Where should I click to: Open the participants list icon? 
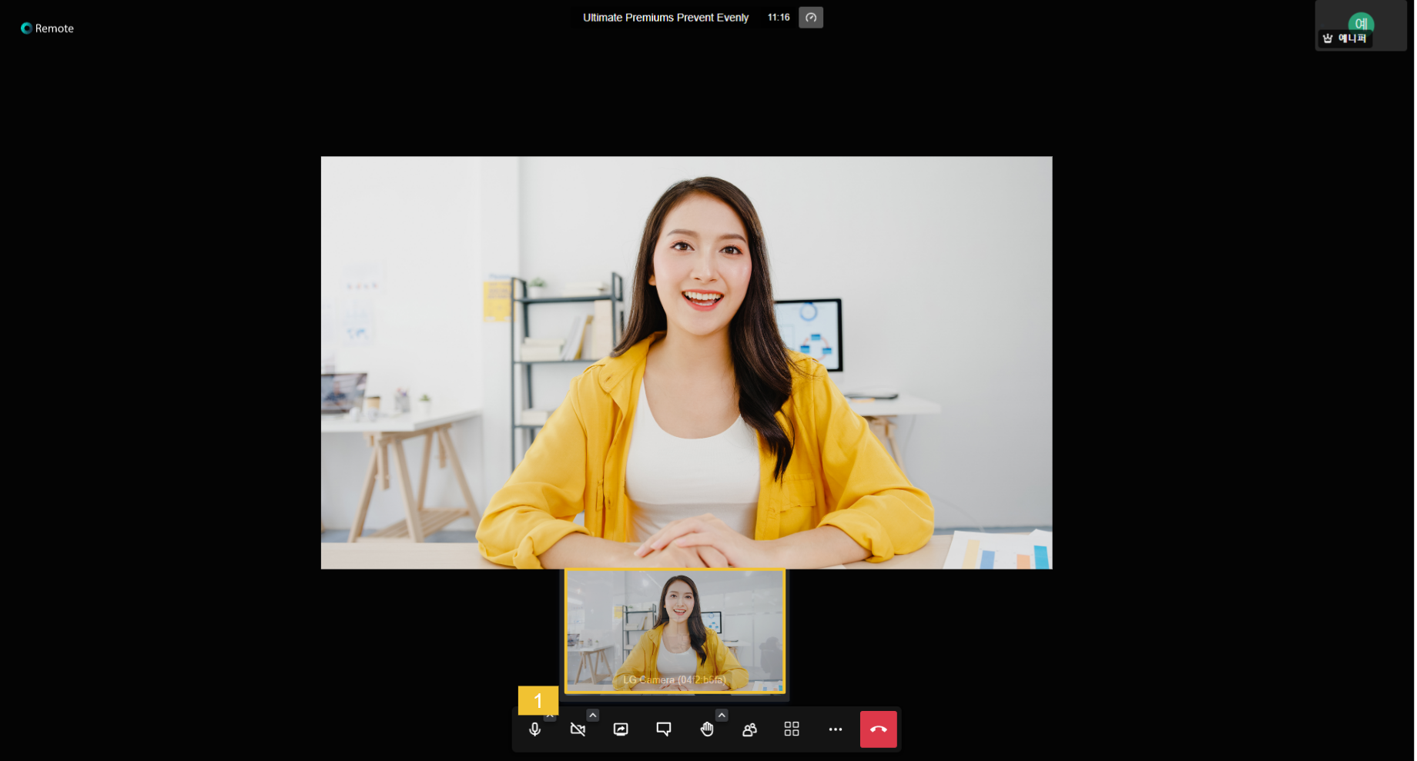749,729
